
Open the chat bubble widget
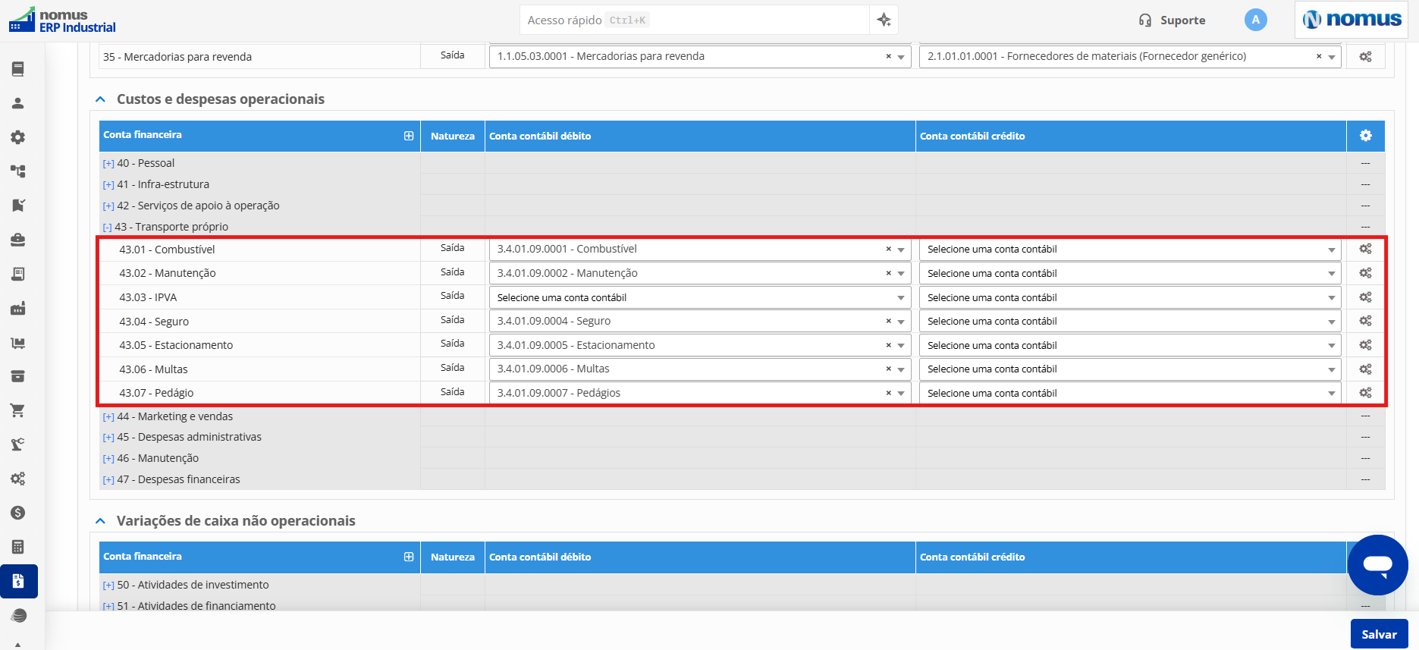[x=1377, y=565]
